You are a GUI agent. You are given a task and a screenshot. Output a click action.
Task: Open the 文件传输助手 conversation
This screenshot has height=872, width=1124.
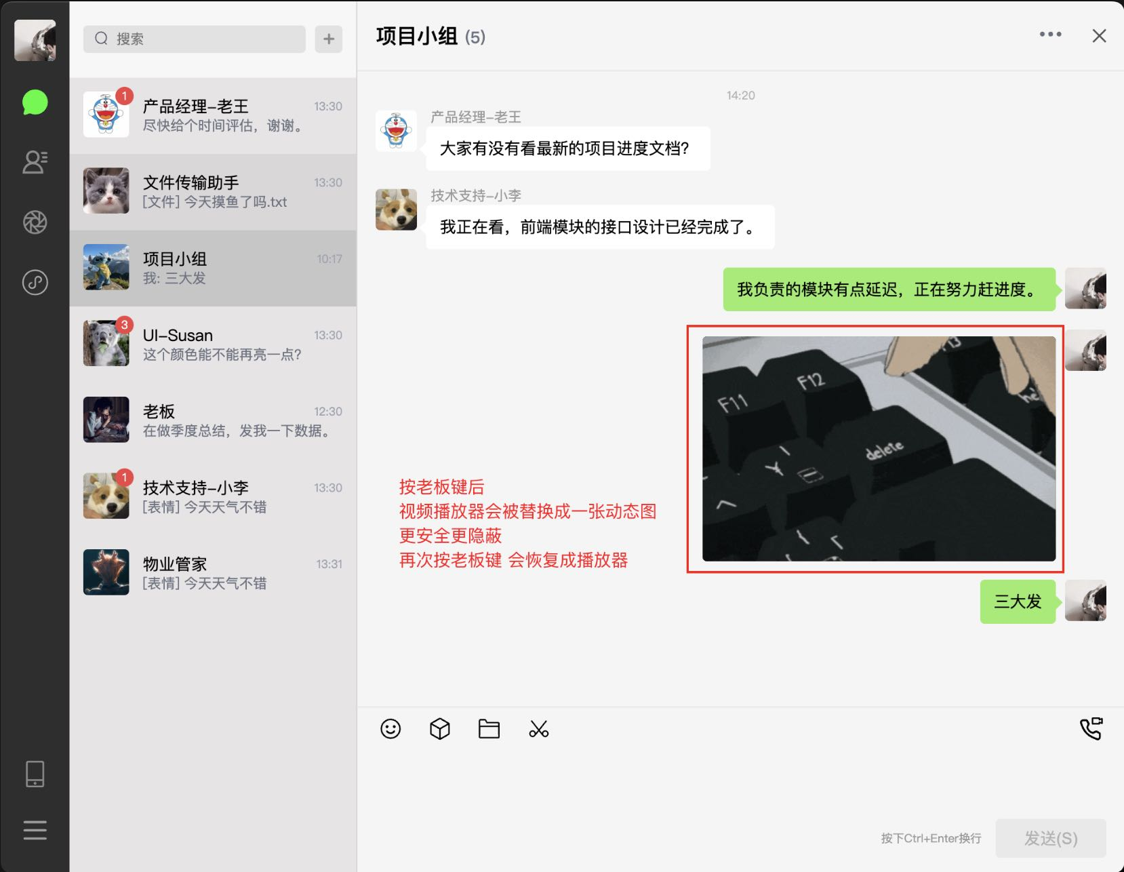tap(214, 191)
